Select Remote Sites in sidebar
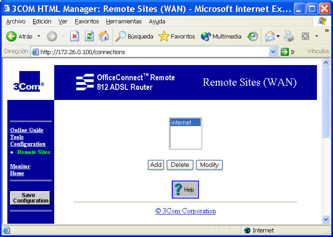 click(x=34, y=152)
